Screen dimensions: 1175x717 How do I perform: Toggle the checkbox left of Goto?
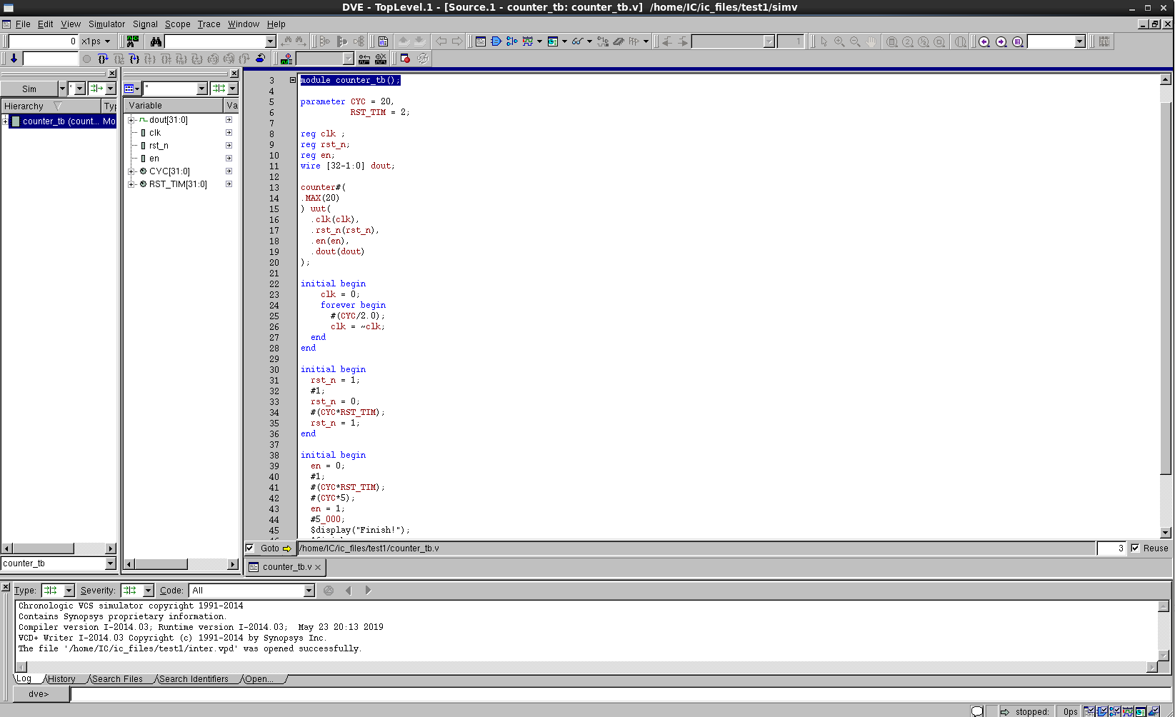[250, 548]
